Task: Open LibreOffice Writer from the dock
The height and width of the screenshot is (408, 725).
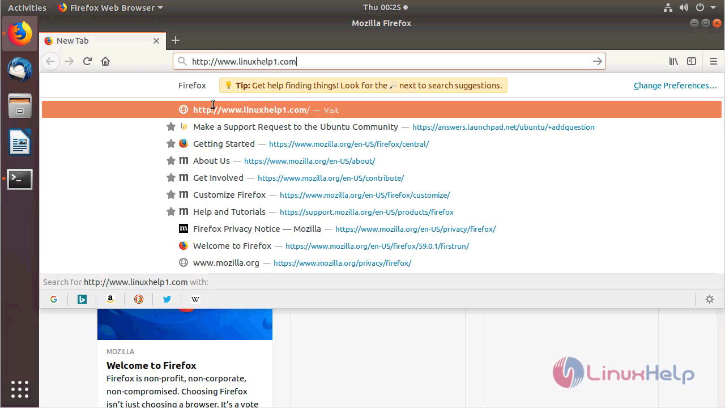Action: point(20,142)
